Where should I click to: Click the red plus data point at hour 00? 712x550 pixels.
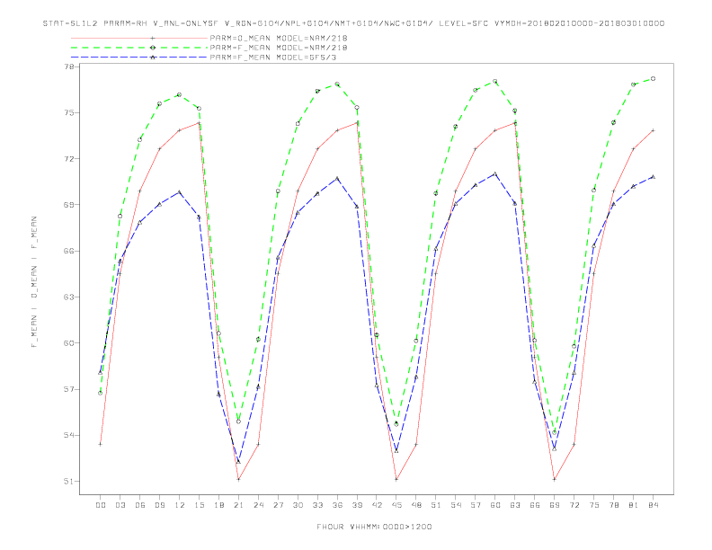click(x=101, y=444)
